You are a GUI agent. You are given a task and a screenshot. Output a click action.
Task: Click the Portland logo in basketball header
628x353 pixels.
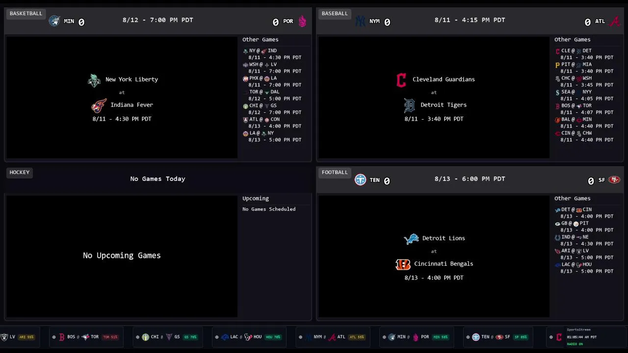[x=302, y=21]
